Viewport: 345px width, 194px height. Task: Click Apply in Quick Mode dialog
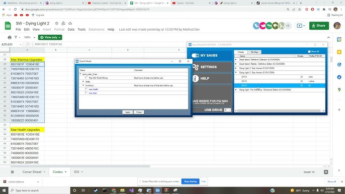coord(128,112)
